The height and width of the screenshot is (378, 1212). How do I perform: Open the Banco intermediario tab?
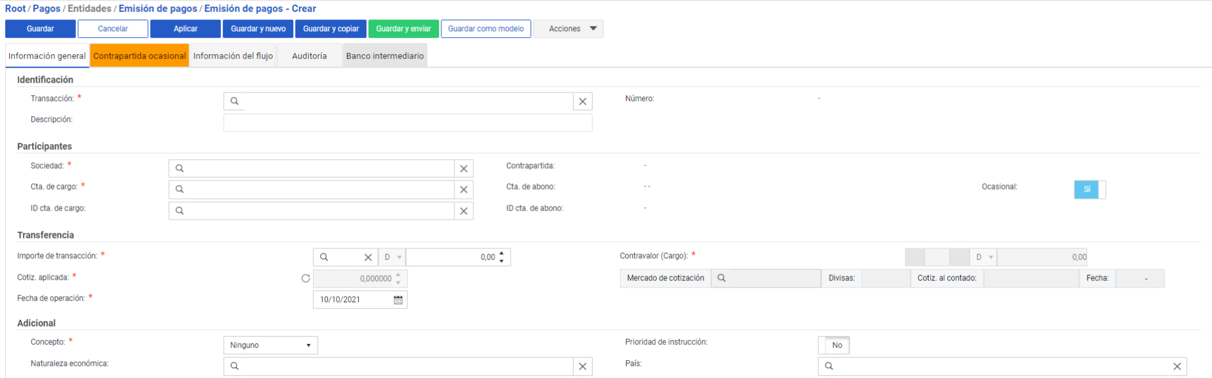[x=385, y=56]
